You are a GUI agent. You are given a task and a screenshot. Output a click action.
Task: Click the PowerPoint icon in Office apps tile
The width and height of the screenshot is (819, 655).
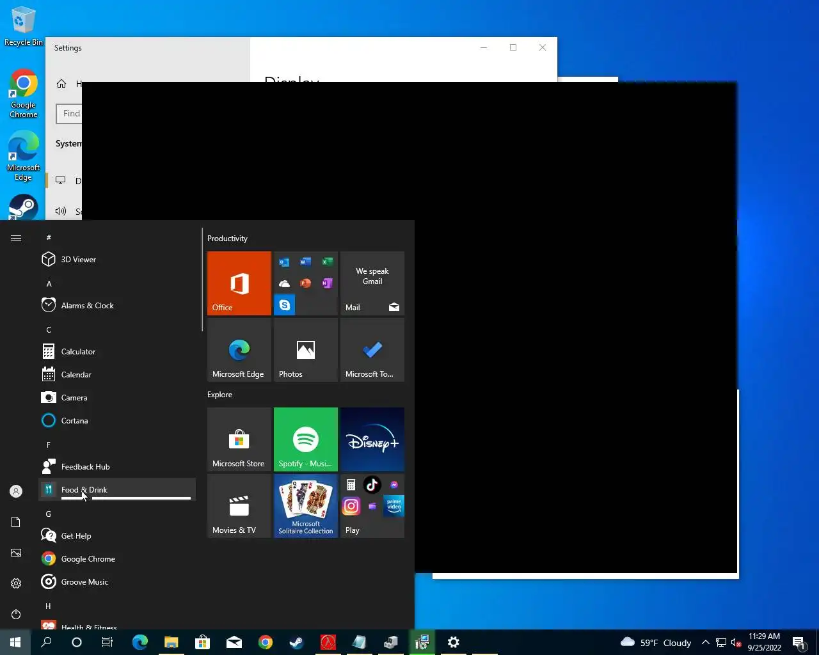pyautogui.click(x=306, y=283)
